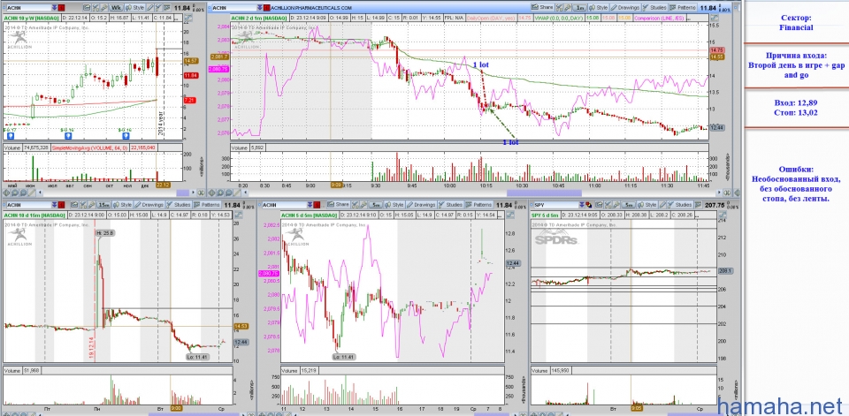
Task: Click the Studies button in the SPY chart toolbar
Action: pos(679,205)
